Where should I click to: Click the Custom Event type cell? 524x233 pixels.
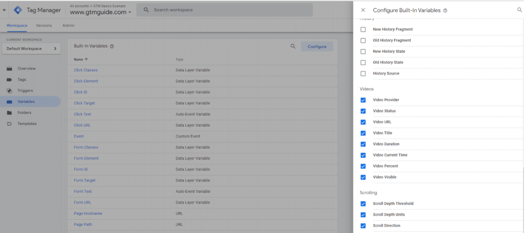pos(188,136)
